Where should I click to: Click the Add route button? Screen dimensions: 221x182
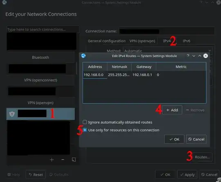pos(172,110)
